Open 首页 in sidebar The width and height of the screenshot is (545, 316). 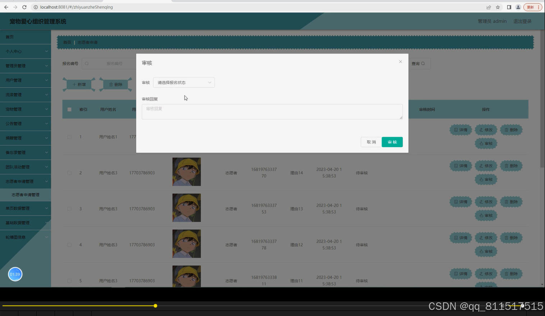tap(25, 37)
